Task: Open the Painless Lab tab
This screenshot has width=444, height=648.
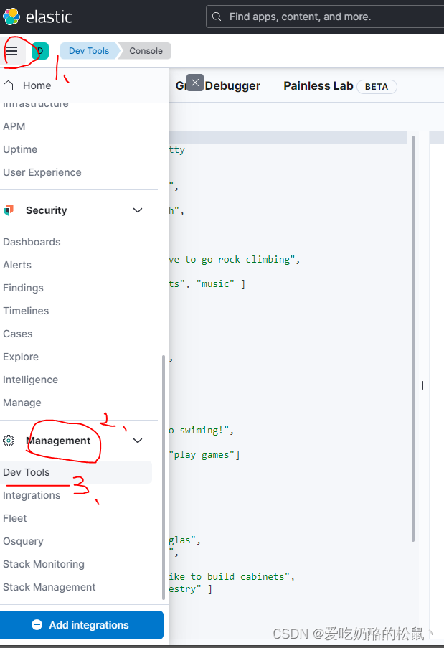Action: [x=318, y=86]
